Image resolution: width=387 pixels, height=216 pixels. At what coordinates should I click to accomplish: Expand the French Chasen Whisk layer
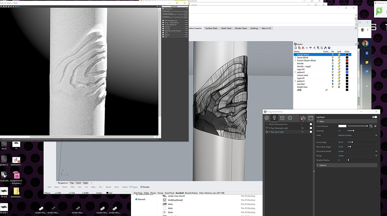coord(295,60)
